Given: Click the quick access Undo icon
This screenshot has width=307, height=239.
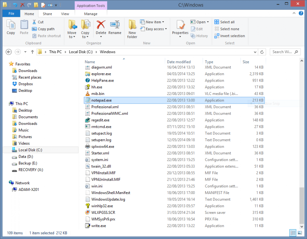Looking at the screenshot, I should pyautogui.click(x=15, y=5).
